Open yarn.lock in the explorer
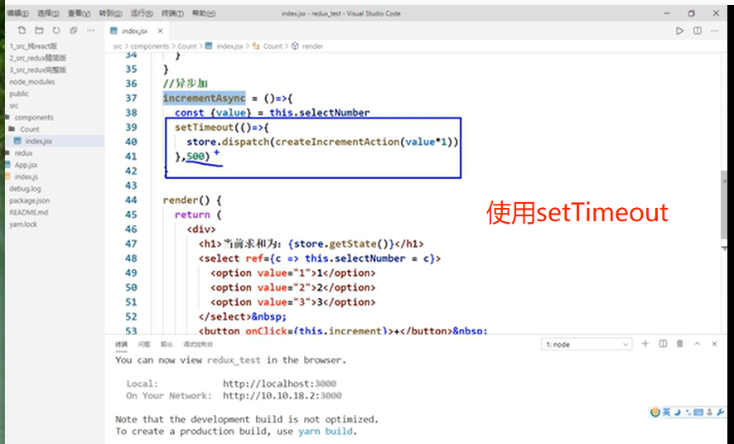Screen dimensions: 734x444 point(23,224)
